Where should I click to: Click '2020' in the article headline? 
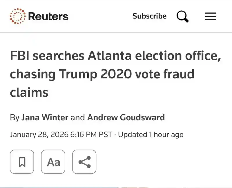pyautogui.click(x=116, y=74)
